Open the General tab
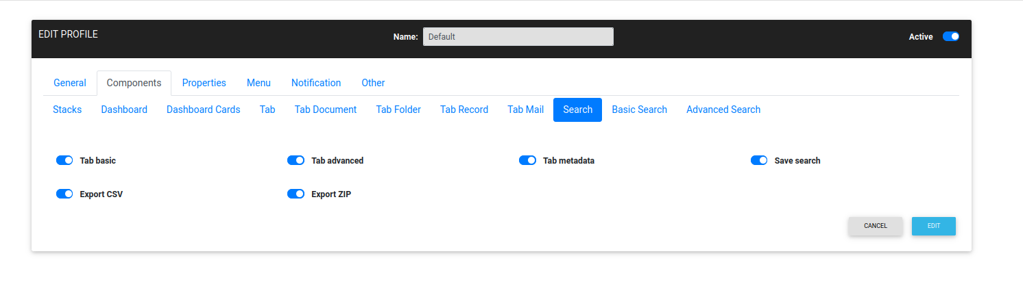Viewport: 1023px width, 306px height. tap(70, 83)
